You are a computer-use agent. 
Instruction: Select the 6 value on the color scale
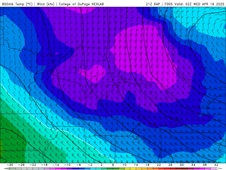(x=113, y=165)
